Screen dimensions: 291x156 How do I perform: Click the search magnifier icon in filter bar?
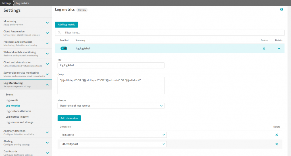tap(59, 33)
